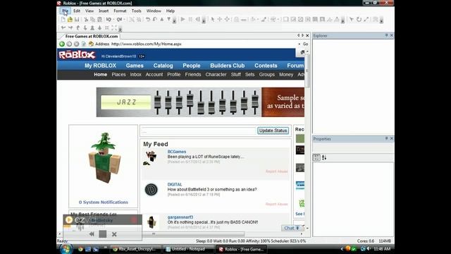Click the status text input field

click(x=199, y=131)
